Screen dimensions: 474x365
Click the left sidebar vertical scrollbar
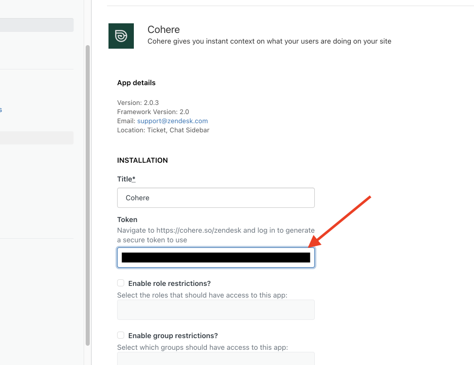pos(88,193)
